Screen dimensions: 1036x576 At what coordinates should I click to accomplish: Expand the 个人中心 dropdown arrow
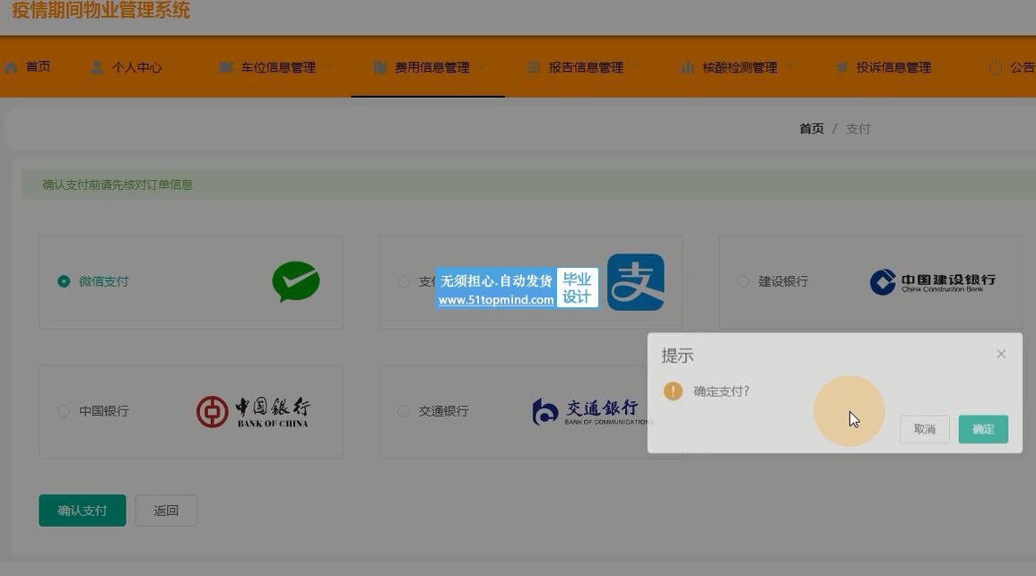coord(174,67)
